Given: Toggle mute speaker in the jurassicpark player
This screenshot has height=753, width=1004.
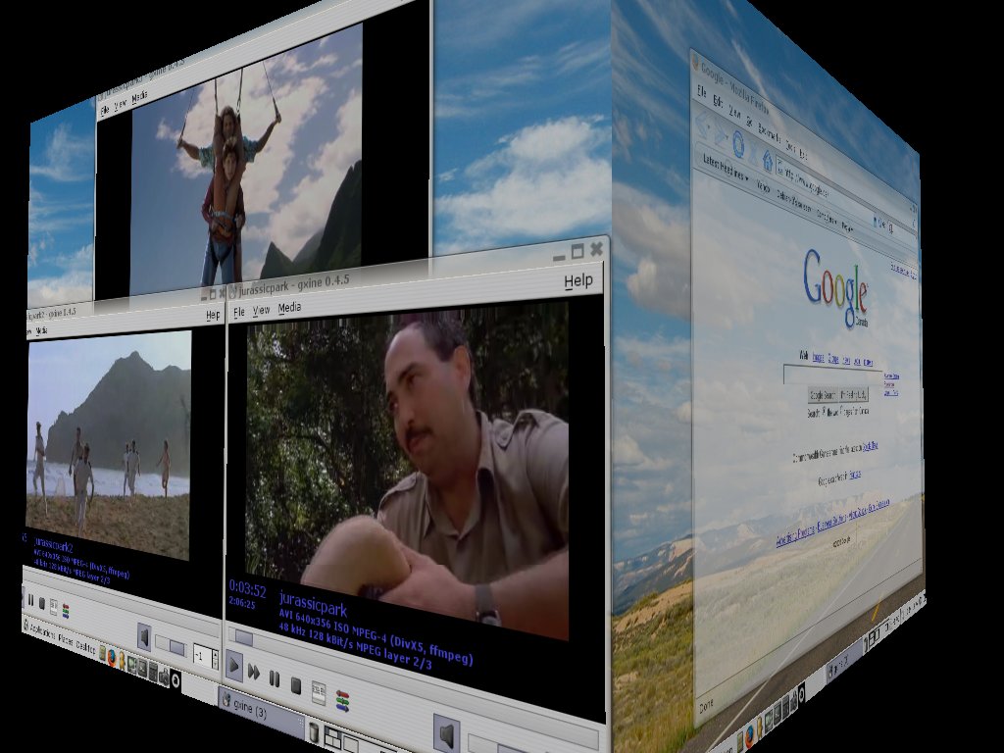Looking at the screenshot, I should (x=446, y=733).
